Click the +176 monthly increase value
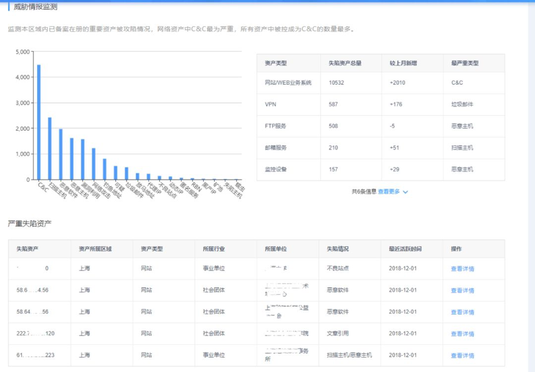535x372 pixels. tap(396, 104)
